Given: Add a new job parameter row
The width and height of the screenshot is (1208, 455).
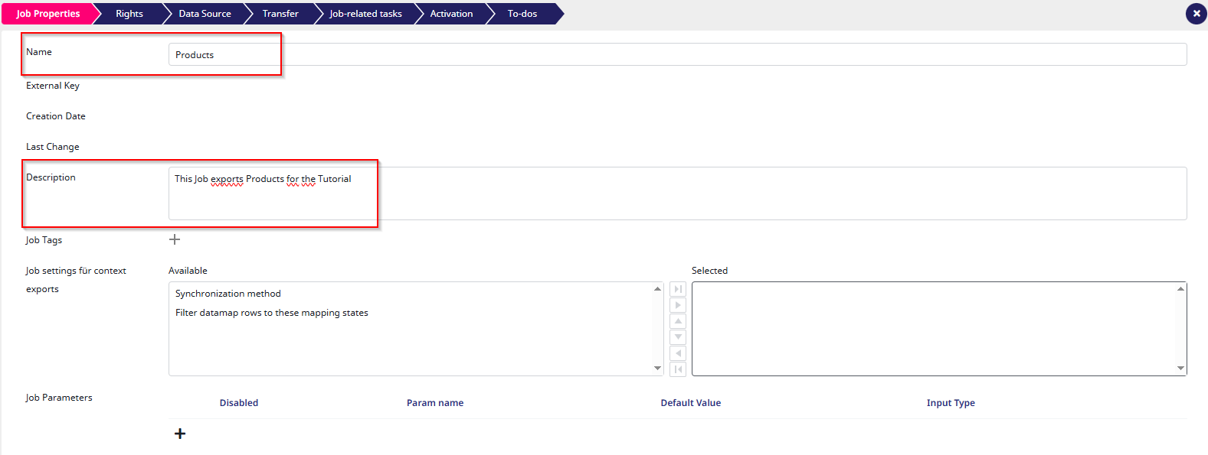Looking at the screenshot, I should pyautogui.click(x=180, y=434).
